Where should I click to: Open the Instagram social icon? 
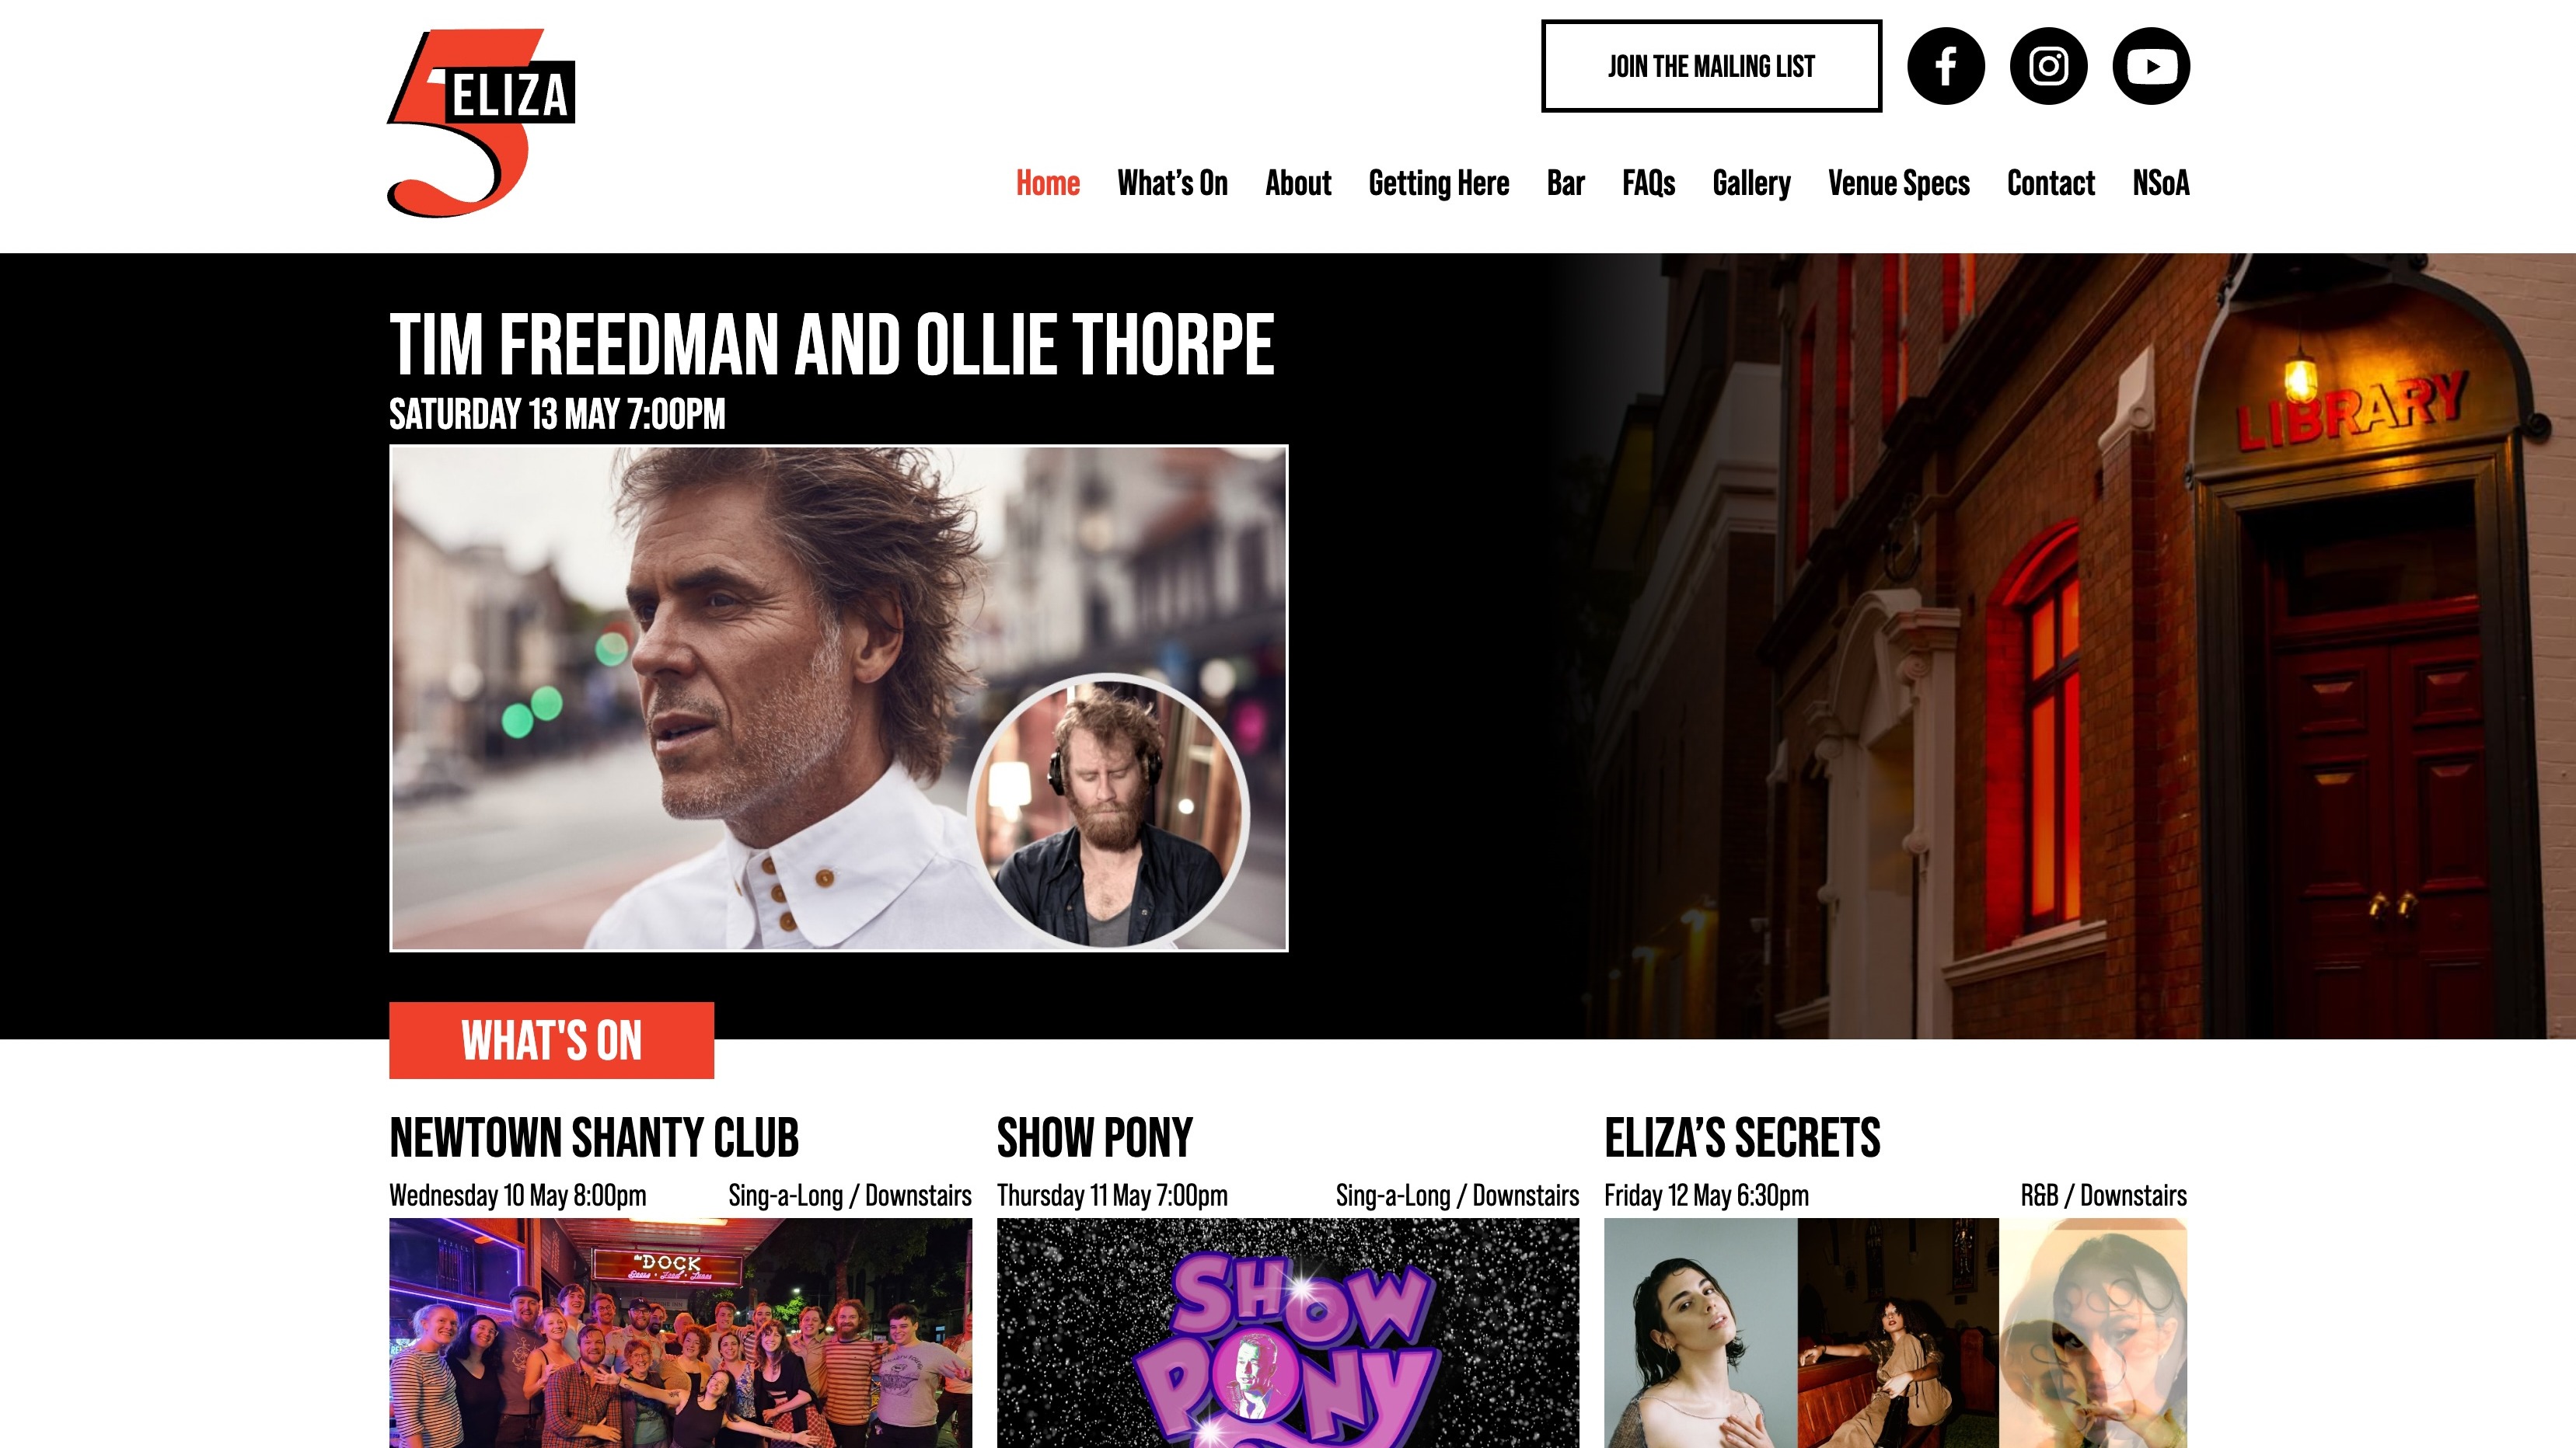point(2048,66)
